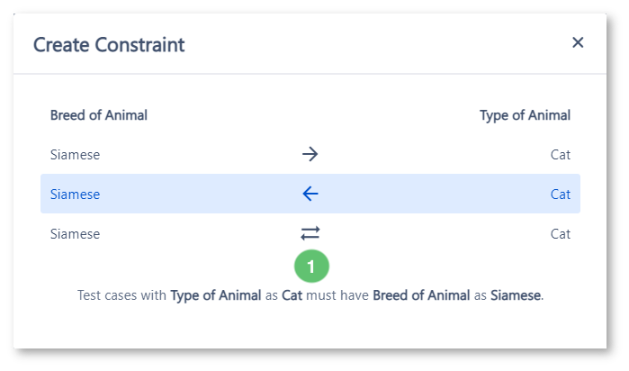
Task: Click the right arrow constraint icon
Action: click(310, 154)
